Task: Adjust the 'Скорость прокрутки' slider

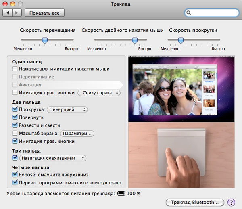Action: 181,40
